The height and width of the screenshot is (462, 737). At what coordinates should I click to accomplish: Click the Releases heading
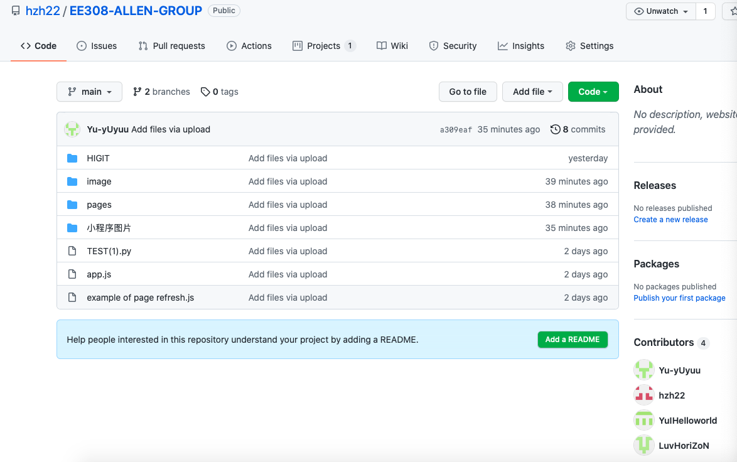(x=655, y=185)
